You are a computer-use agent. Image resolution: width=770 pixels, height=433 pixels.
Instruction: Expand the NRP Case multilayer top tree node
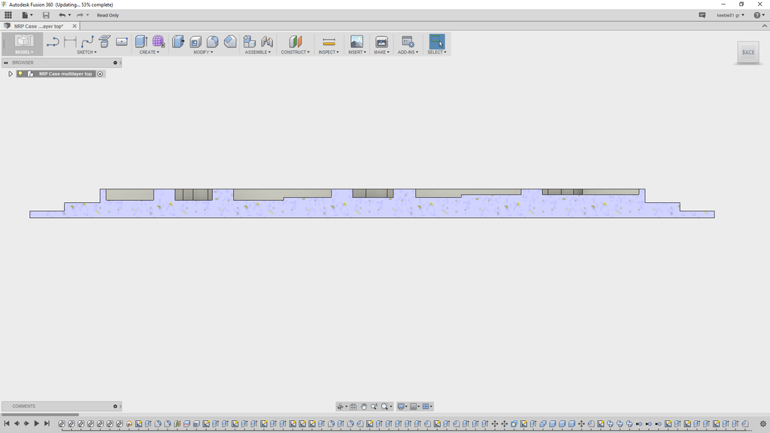(11, 74)
